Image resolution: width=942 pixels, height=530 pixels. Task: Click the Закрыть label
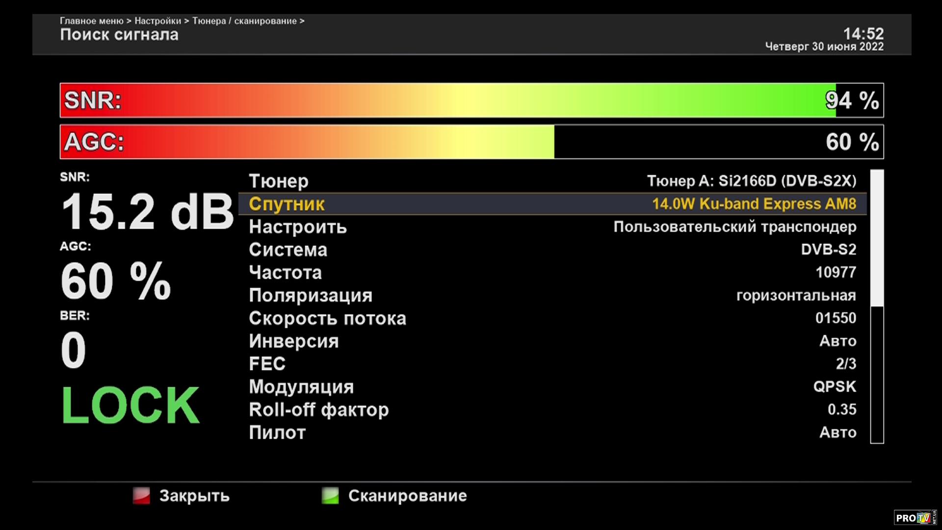point(194,496)
